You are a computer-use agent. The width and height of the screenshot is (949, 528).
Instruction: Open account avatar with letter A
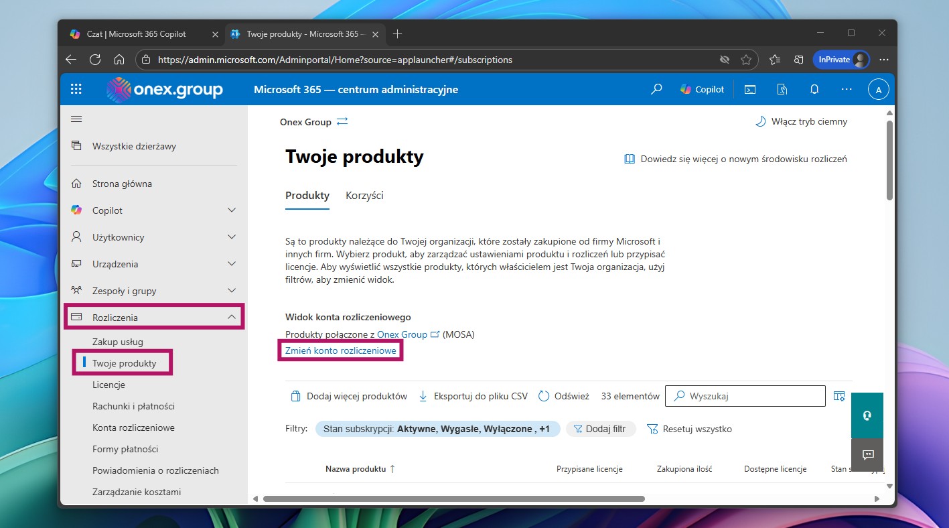(x=878, y=90)
